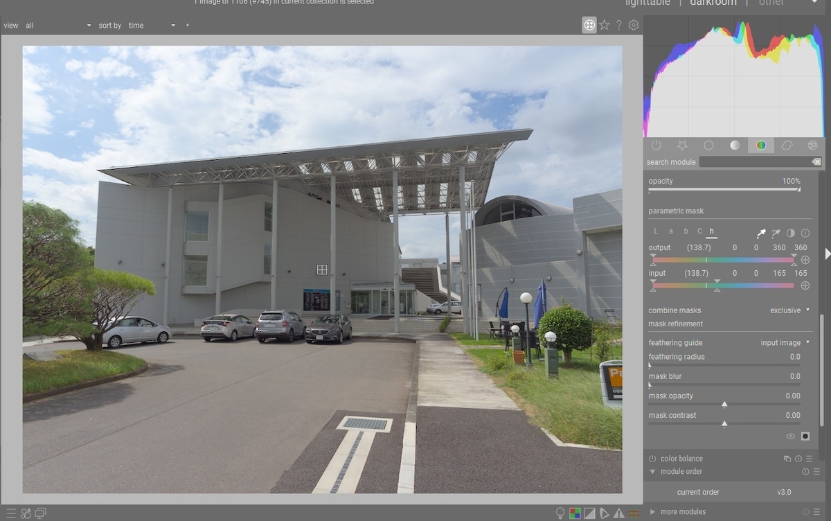Reset parametric mask settings icon

coord(805,233)
